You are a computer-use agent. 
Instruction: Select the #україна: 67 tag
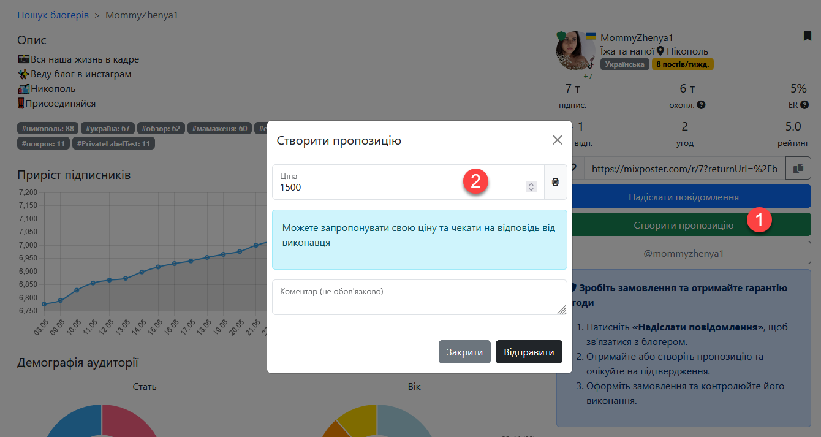[108, 129]
